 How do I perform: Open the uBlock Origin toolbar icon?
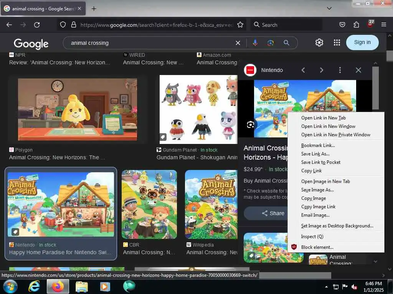370,24
